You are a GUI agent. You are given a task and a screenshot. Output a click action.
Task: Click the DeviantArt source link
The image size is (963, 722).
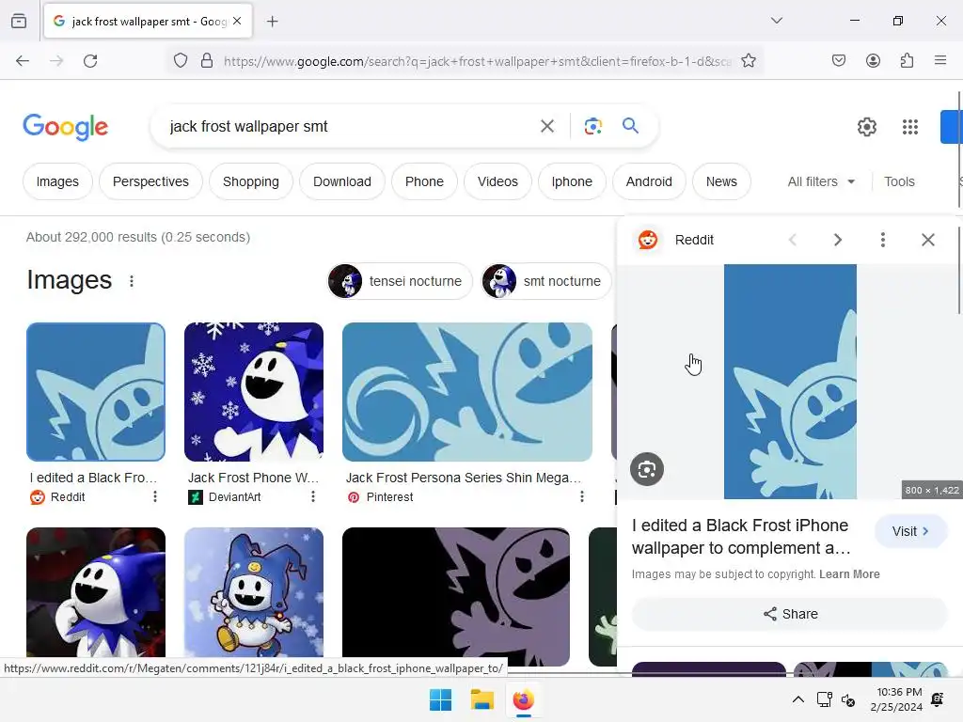[225, 497]
